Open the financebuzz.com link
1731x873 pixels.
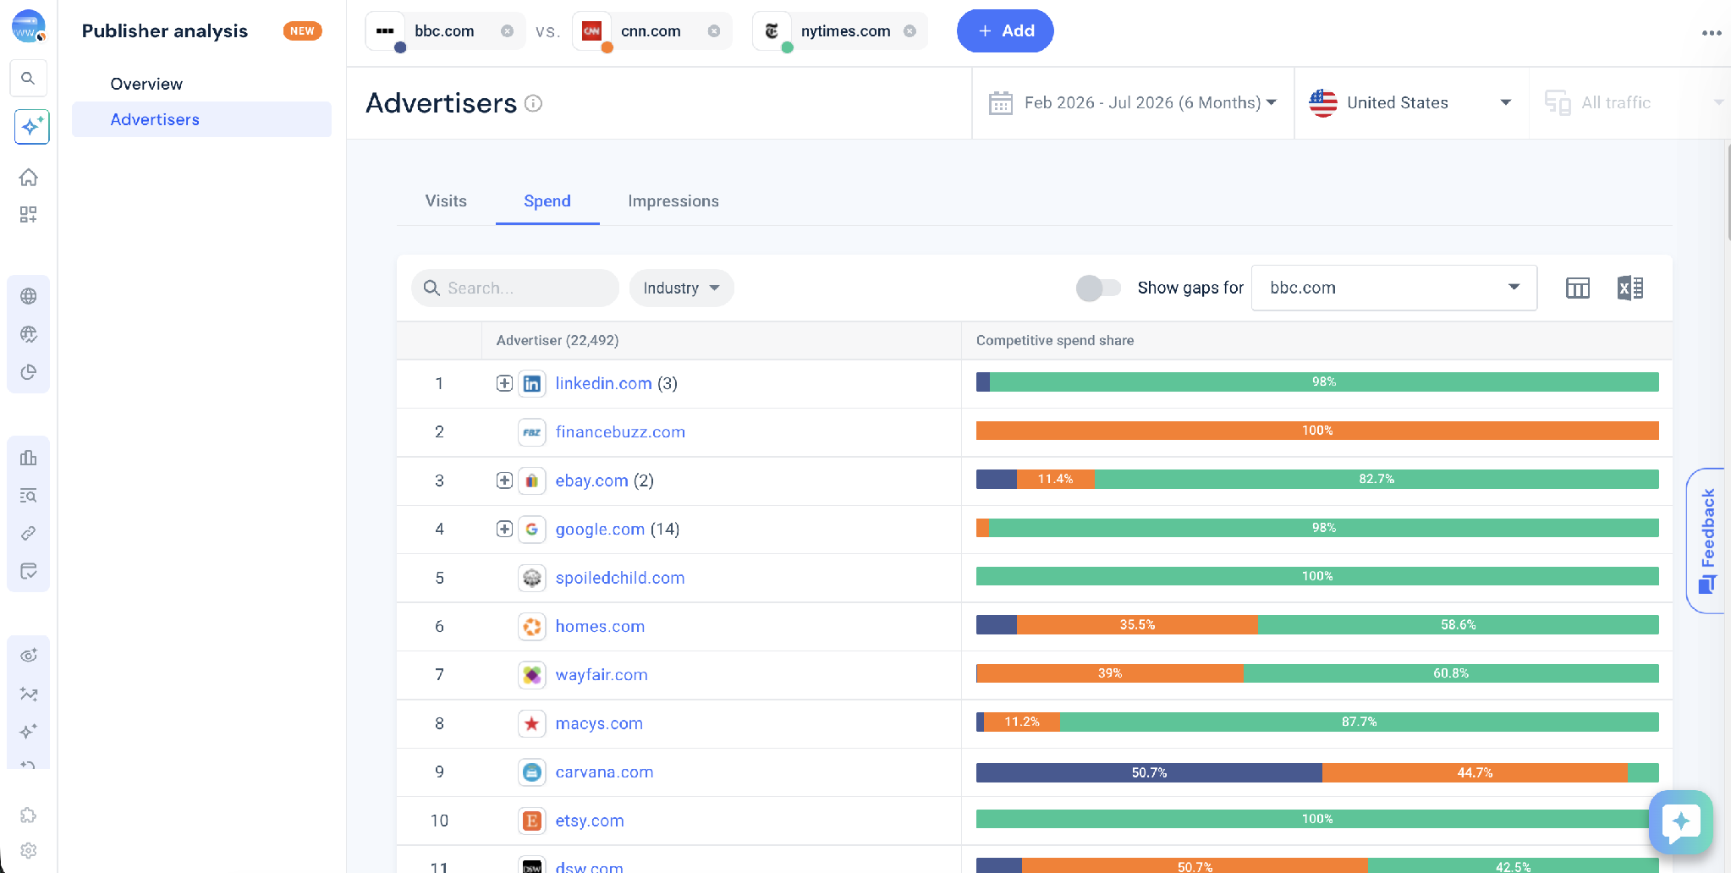pos(620,432)
